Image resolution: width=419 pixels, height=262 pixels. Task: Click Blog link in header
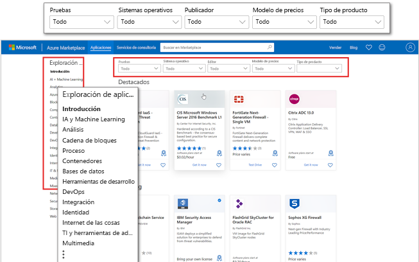point(354,48)
